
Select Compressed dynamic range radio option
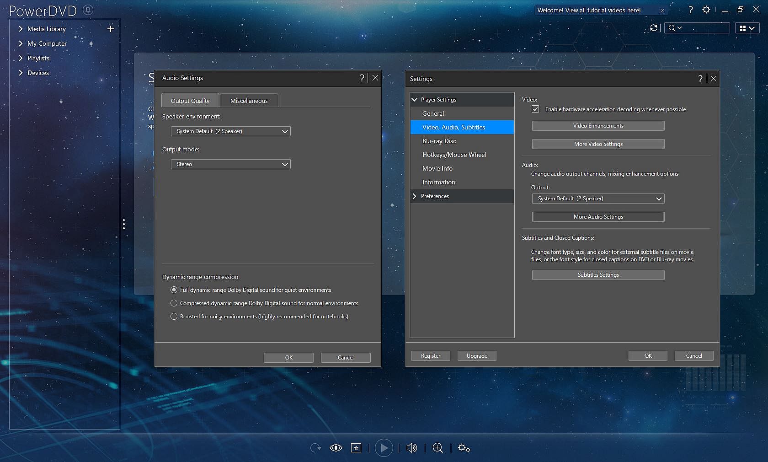point(174,303)
